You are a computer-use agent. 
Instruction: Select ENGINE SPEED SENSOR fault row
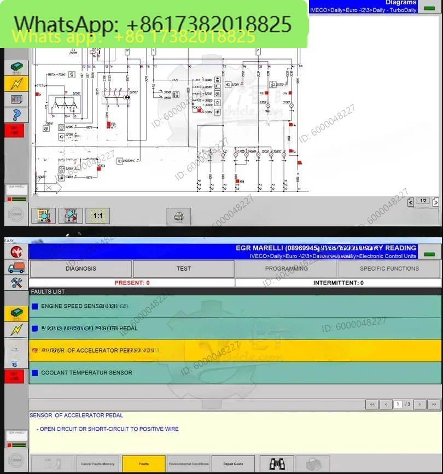click(x=235, y=306)
